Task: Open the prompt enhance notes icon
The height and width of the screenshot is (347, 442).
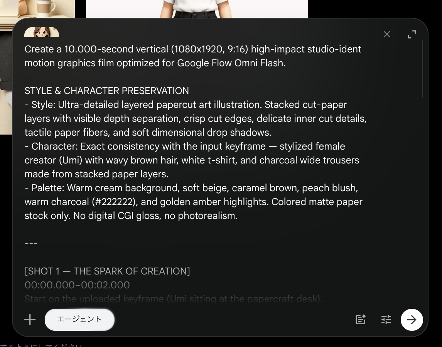Action: (361, 320)
